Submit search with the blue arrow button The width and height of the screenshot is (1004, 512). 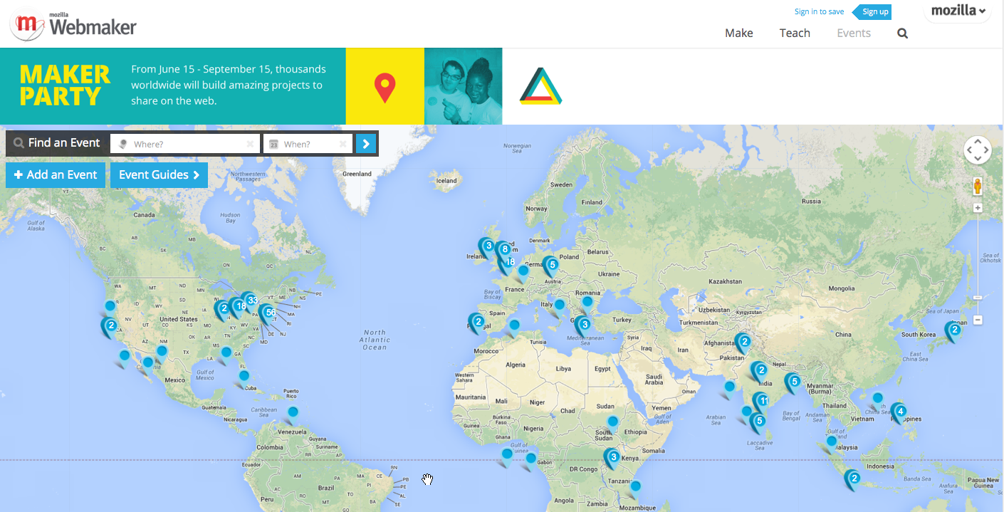[x=365, y=144]
